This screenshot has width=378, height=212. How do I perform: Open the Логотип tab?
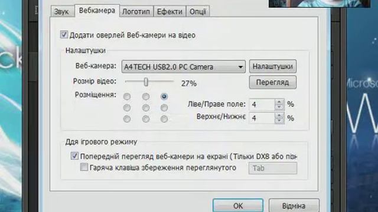pos(136,12)
